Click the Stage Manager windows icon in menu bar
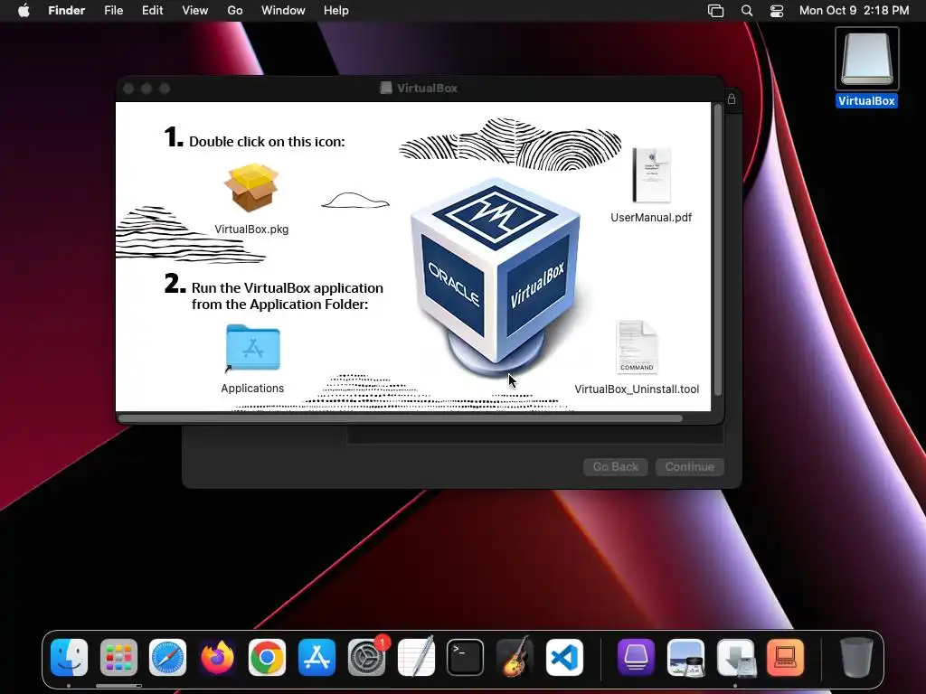The width and height of the screenshot is (926, 694). pos(716,11)
